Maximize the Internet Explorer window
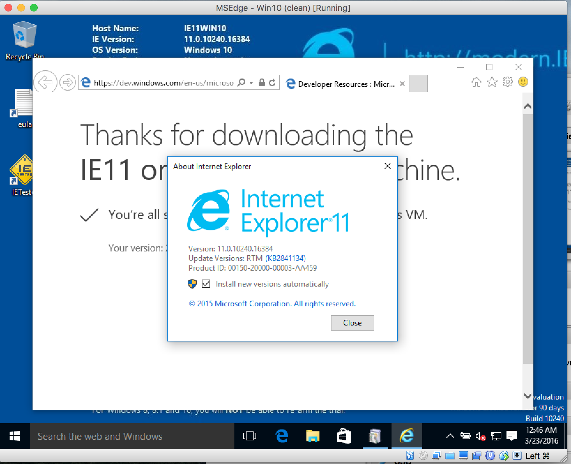The image size is (571, 464). pos(489,67)
